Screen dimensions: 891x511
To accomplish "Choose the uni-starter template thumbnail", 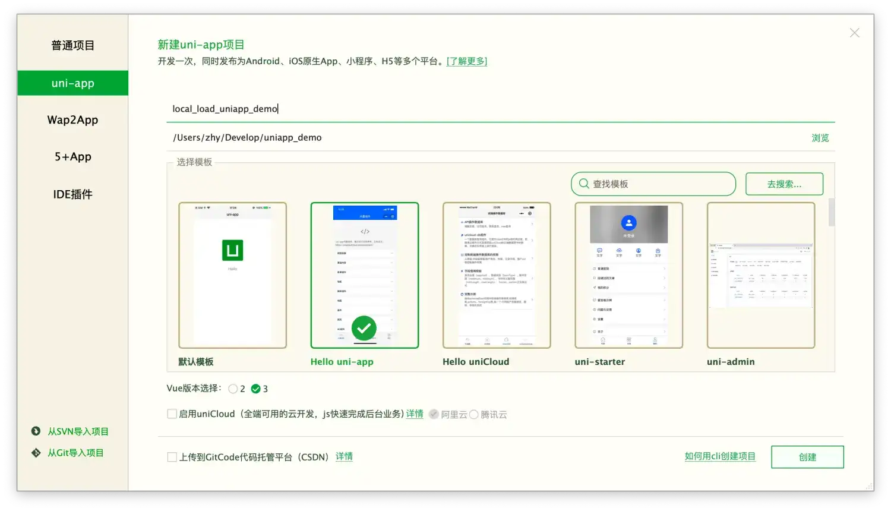I will 628,275.
